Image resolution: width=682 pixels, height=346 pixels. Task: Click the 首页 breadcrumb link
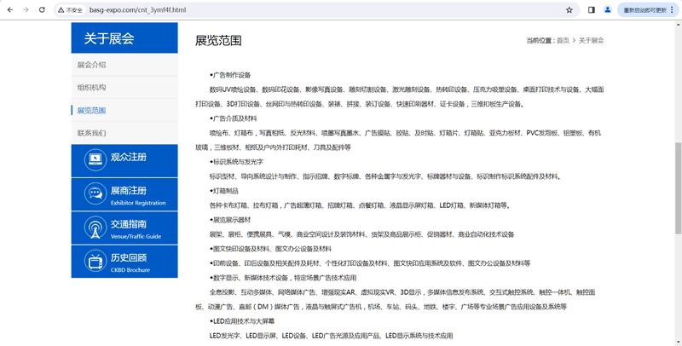coord(563,41)
